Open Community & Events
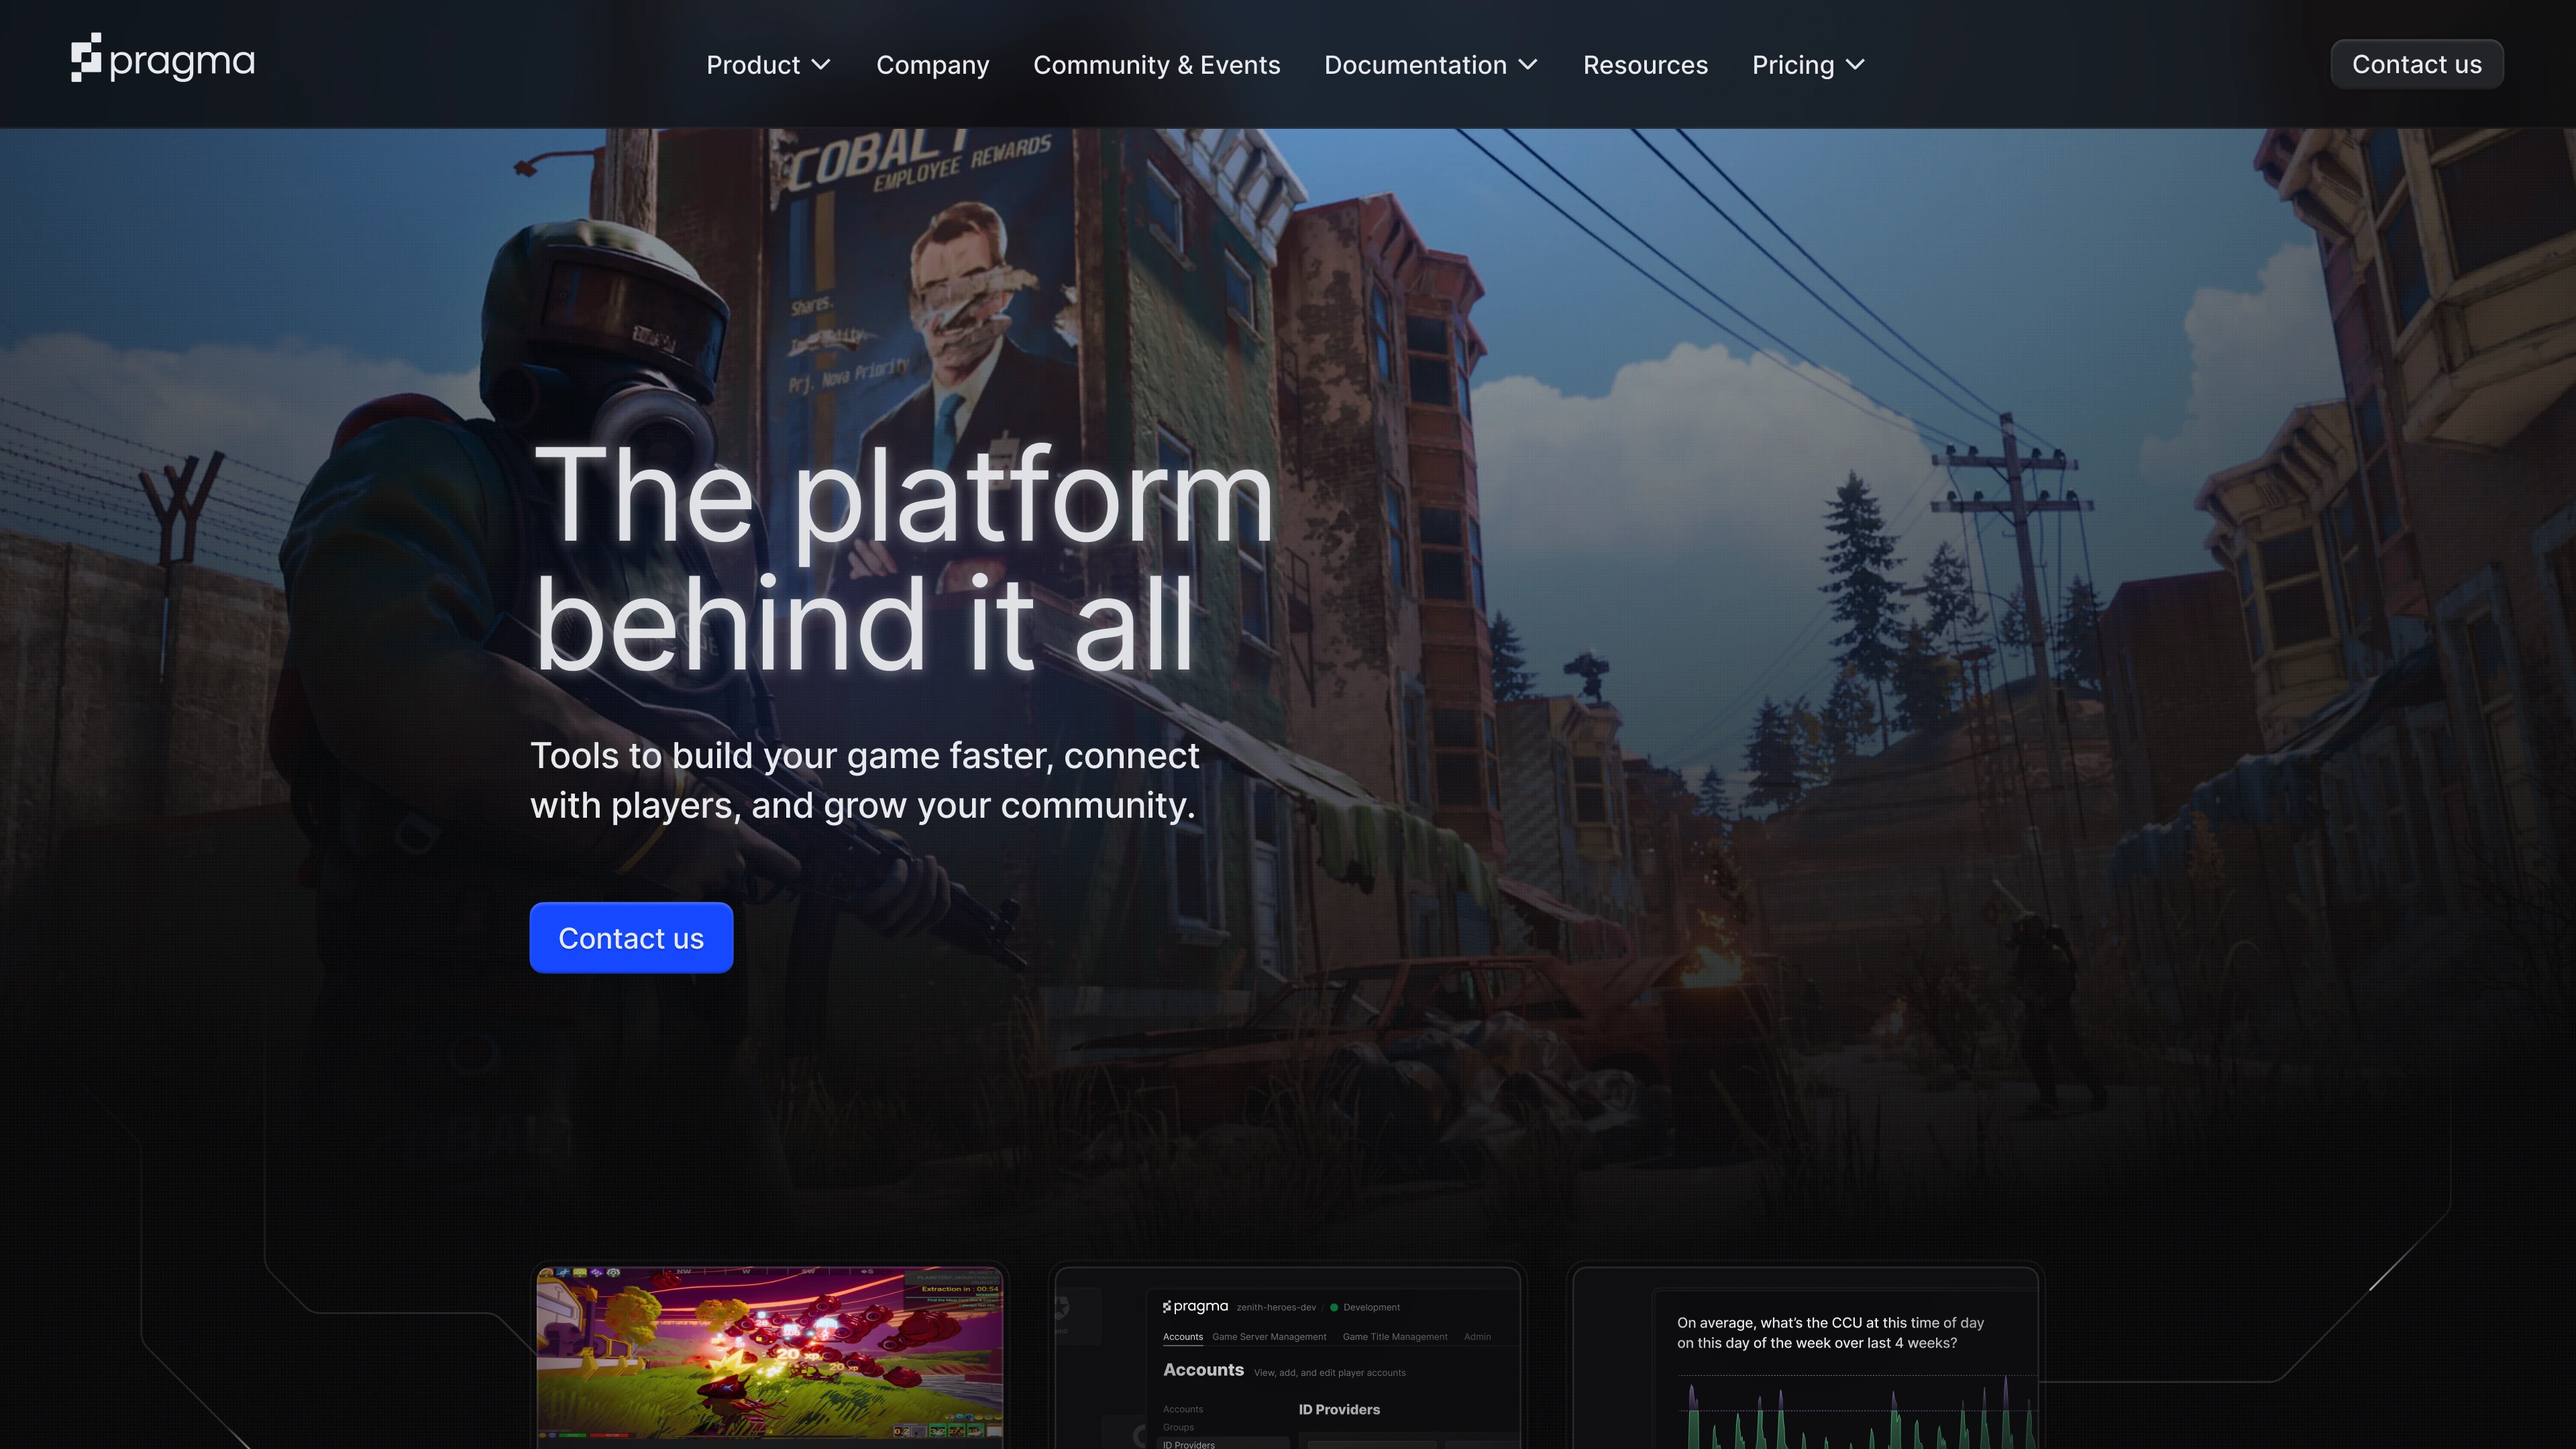This screenshot has width=2576, height=1449. (1156, 65)
